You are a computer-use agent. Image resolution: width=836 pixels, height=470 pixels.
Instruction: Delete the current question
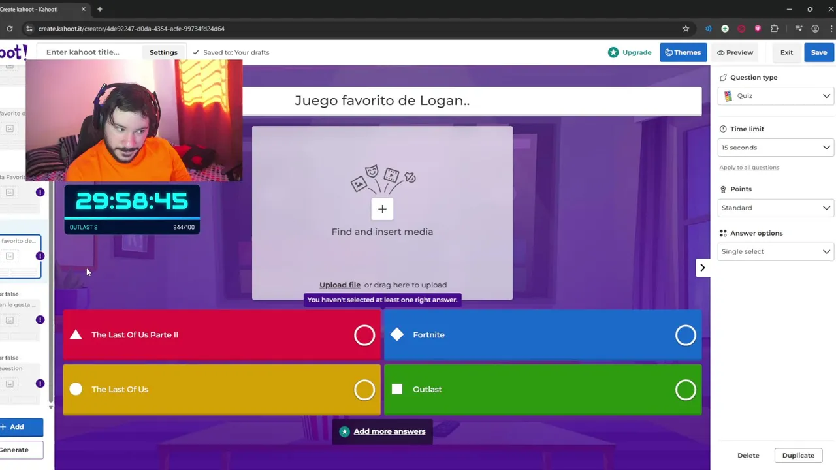click(x=748, y=456)
